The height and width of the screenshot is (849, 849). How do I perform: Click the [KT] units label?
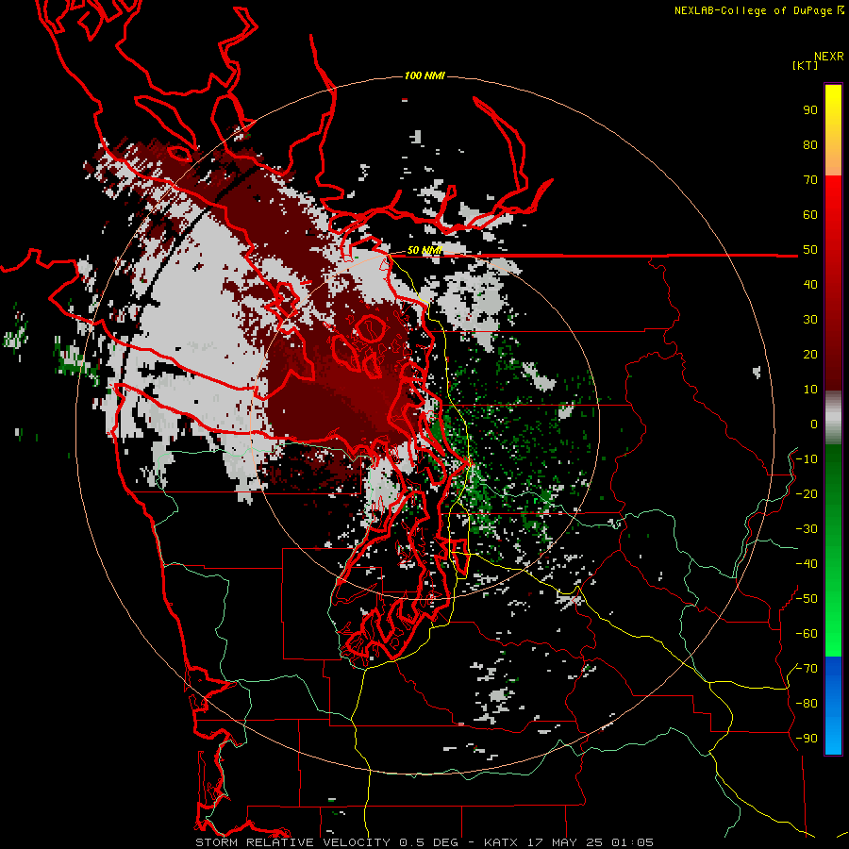click(805, 65)
